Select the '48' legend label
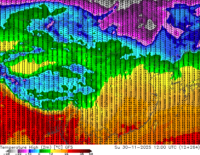This screenshot has width=200, height=155. [x=91, y=154]
